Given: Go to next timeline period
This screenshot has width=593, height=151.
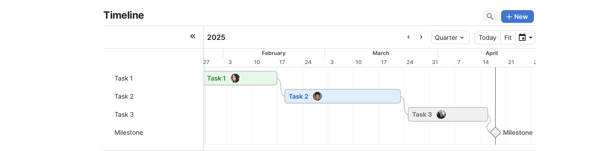Looking at the screenshot, I should [421, 37].
